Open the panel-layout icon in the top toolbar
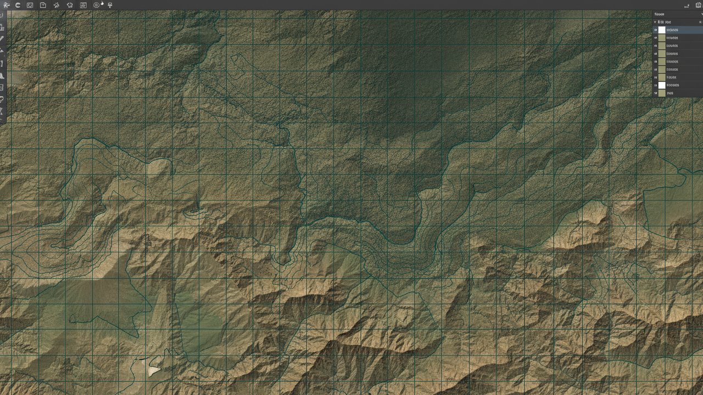Image resolution: width=703 pixels, height=395 pixels. [x=83, y=5]
